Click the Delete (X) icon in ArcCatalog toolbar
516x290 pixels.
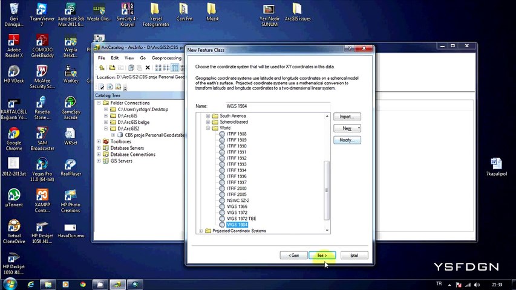click(147, 68)
